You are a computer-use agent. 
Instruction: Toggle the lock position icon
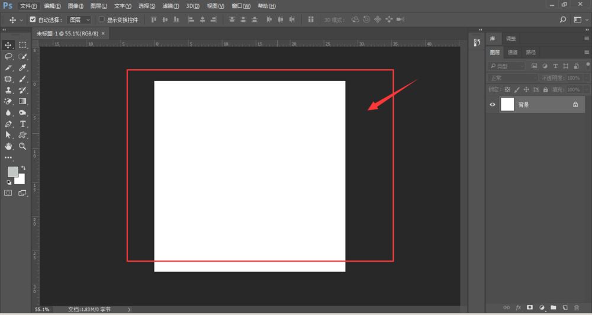[x=526, y=90]
